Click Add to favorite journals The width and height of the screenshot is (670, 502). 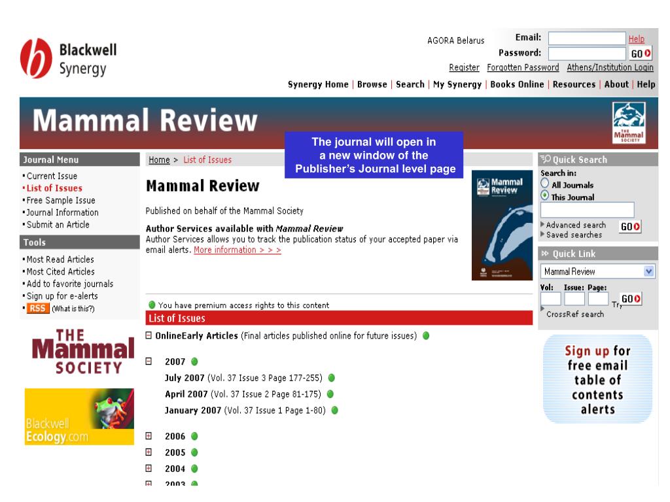70,284
